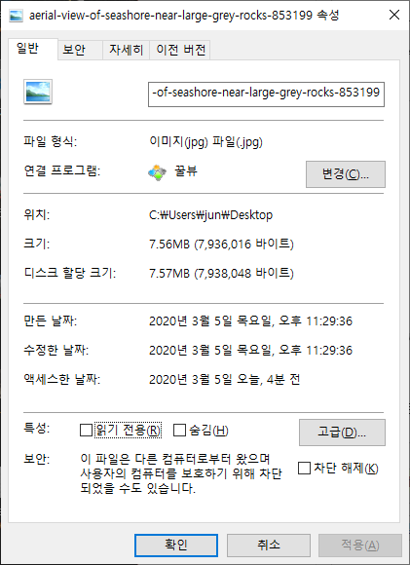This screenshot has height=565, width=410.
Task: Click the file name text field
Action: pos(266,94)
